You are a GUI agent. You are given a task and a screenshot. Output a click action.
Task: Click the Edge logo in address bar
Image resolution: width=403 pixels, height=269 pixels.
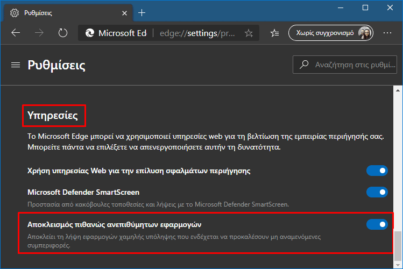(x=89, y=33)
